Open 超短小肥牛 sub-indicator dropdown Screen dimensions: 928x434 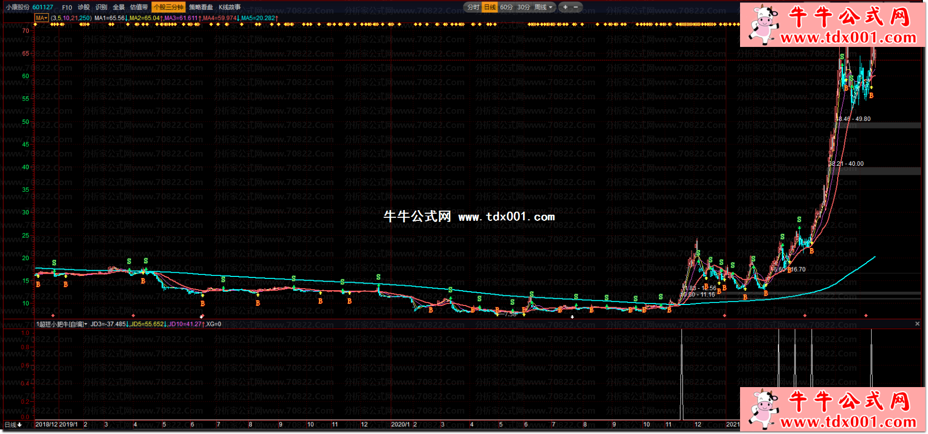tap(62, 324)
